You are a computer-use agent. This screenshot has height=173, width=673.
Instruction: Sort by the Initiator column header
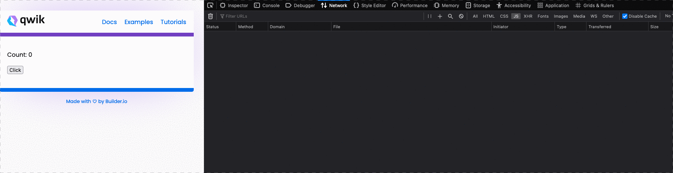tap(523, 27)
